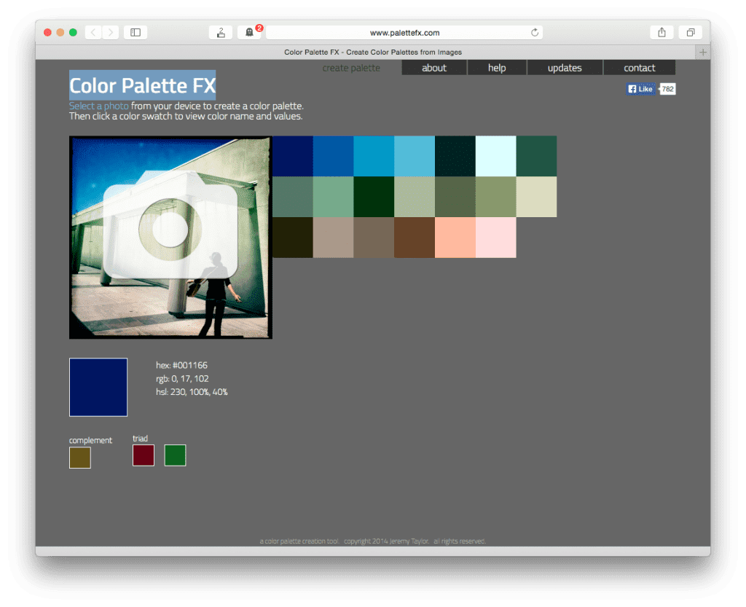746x607 pixels.
Task: Click the green triad swatch
Action: point(175,455)
